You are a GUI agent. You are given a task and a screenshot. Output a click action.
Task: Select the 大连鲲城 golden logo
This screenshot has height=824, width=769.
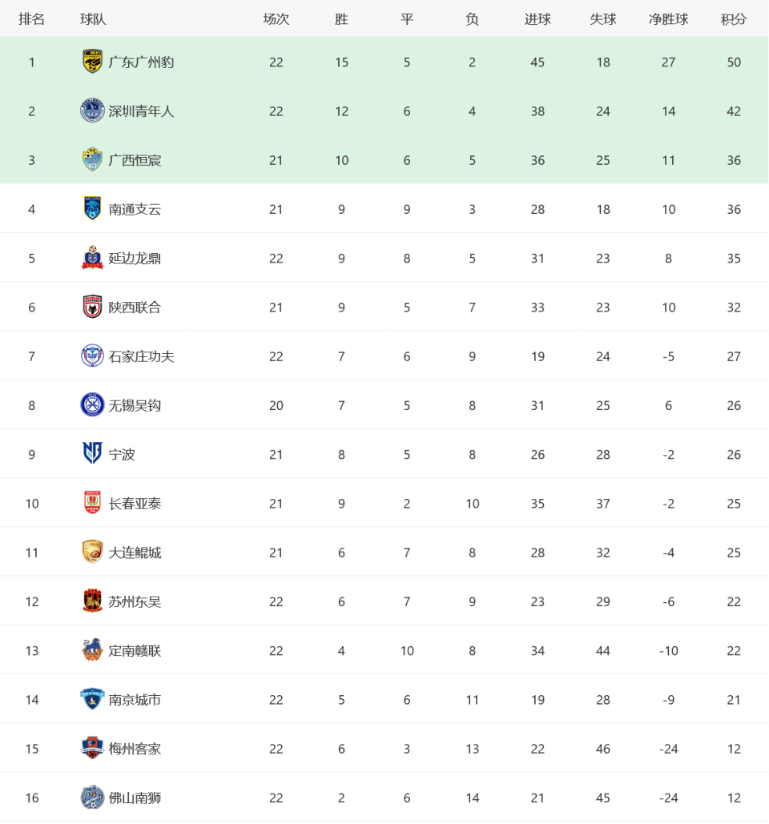click(92, 552)
